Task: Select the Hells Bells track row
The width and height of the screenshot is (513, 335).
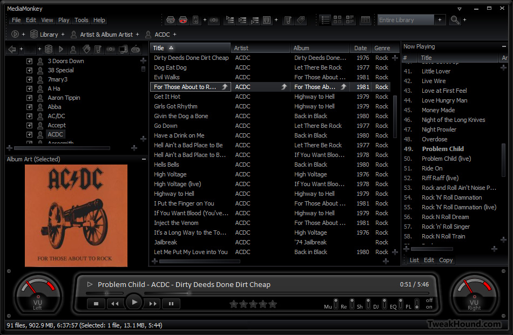Action: click(271, 165)
